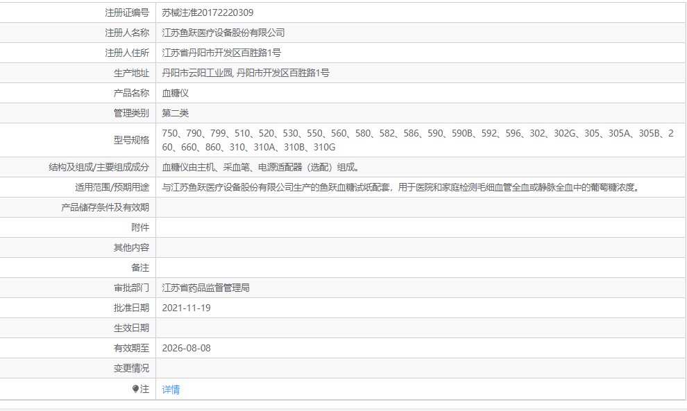Click management category 第二类
This screenshot has height=411, width=687.
click(176, 114)
